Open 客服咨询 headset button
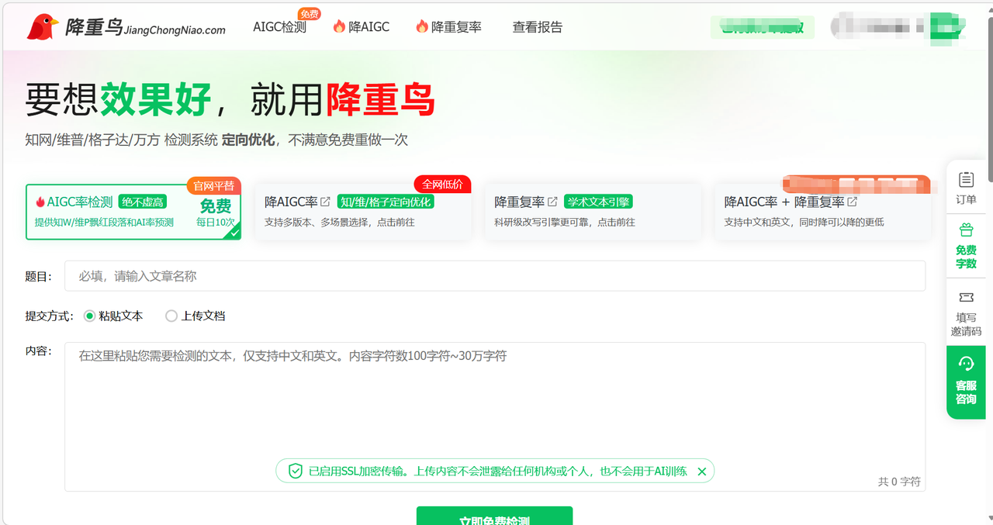The image size is (993, 525). point(966,382)
